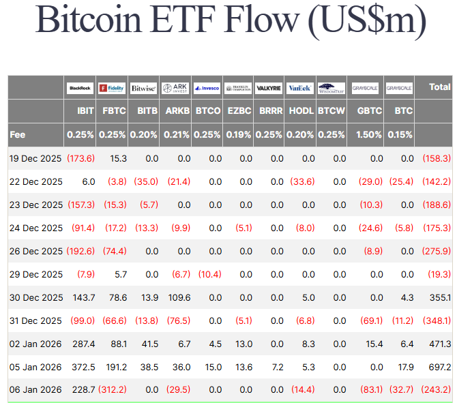Click the 06 Jan 2026 date cell

coord(35,390)
